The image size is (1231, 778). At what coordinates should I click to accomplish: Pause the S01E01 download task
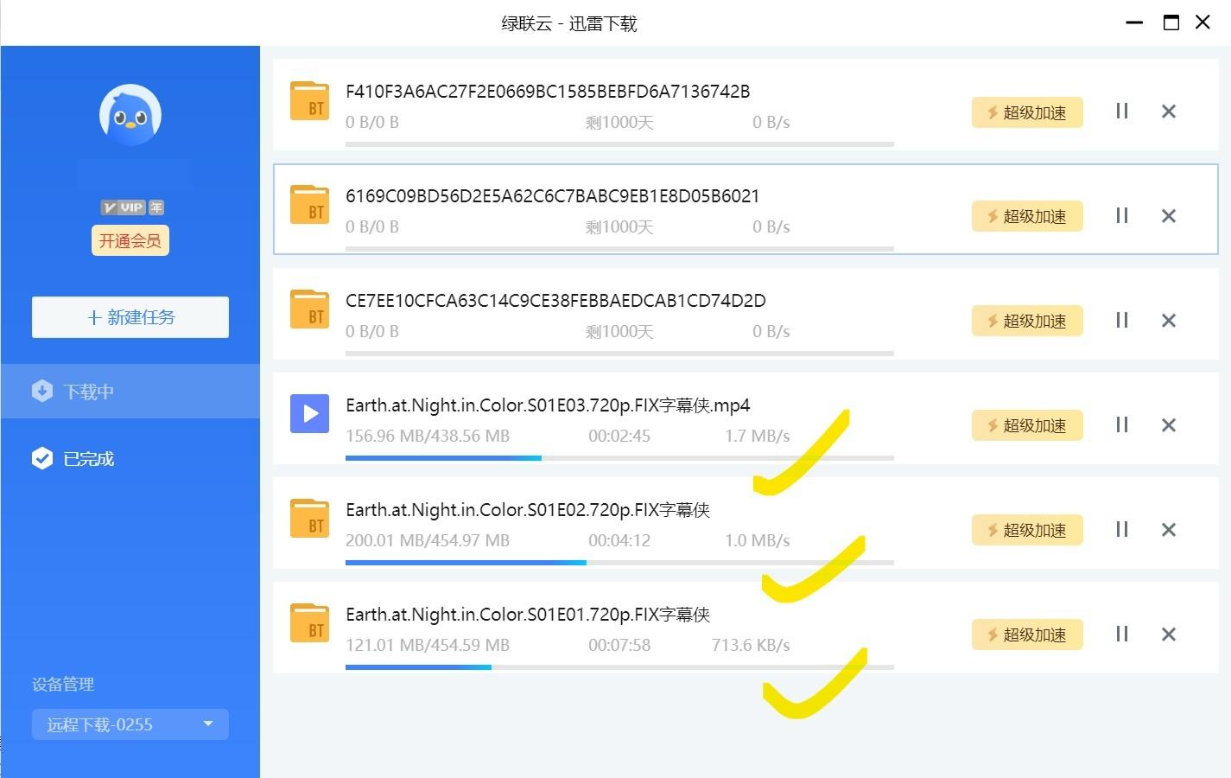[1122, 634]
